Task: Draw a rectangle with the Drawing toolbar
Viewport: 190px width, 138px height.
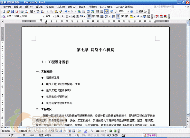Action: (x=44, y=131)
